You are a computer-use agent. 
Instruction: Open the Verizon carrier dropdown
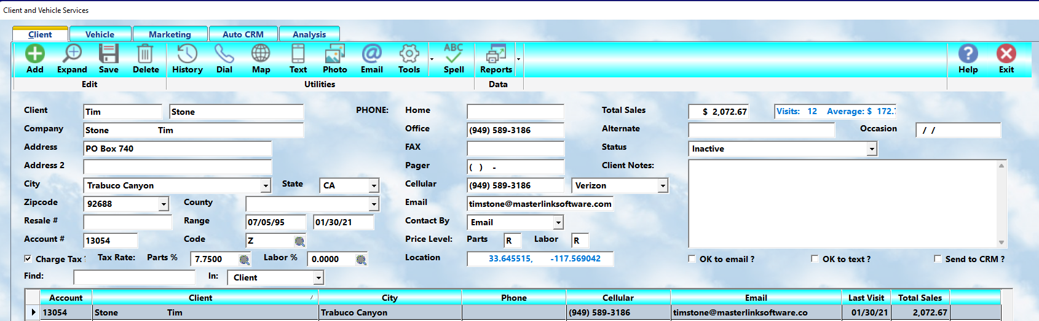(x=663, y=186)
